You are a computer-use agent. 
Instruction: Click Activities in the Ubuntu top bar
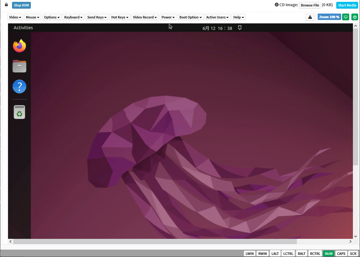coord(23,27)
